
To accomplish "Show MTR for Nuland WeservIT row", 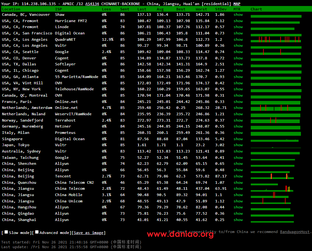I will pyautogui.click(x=238, y=114).
